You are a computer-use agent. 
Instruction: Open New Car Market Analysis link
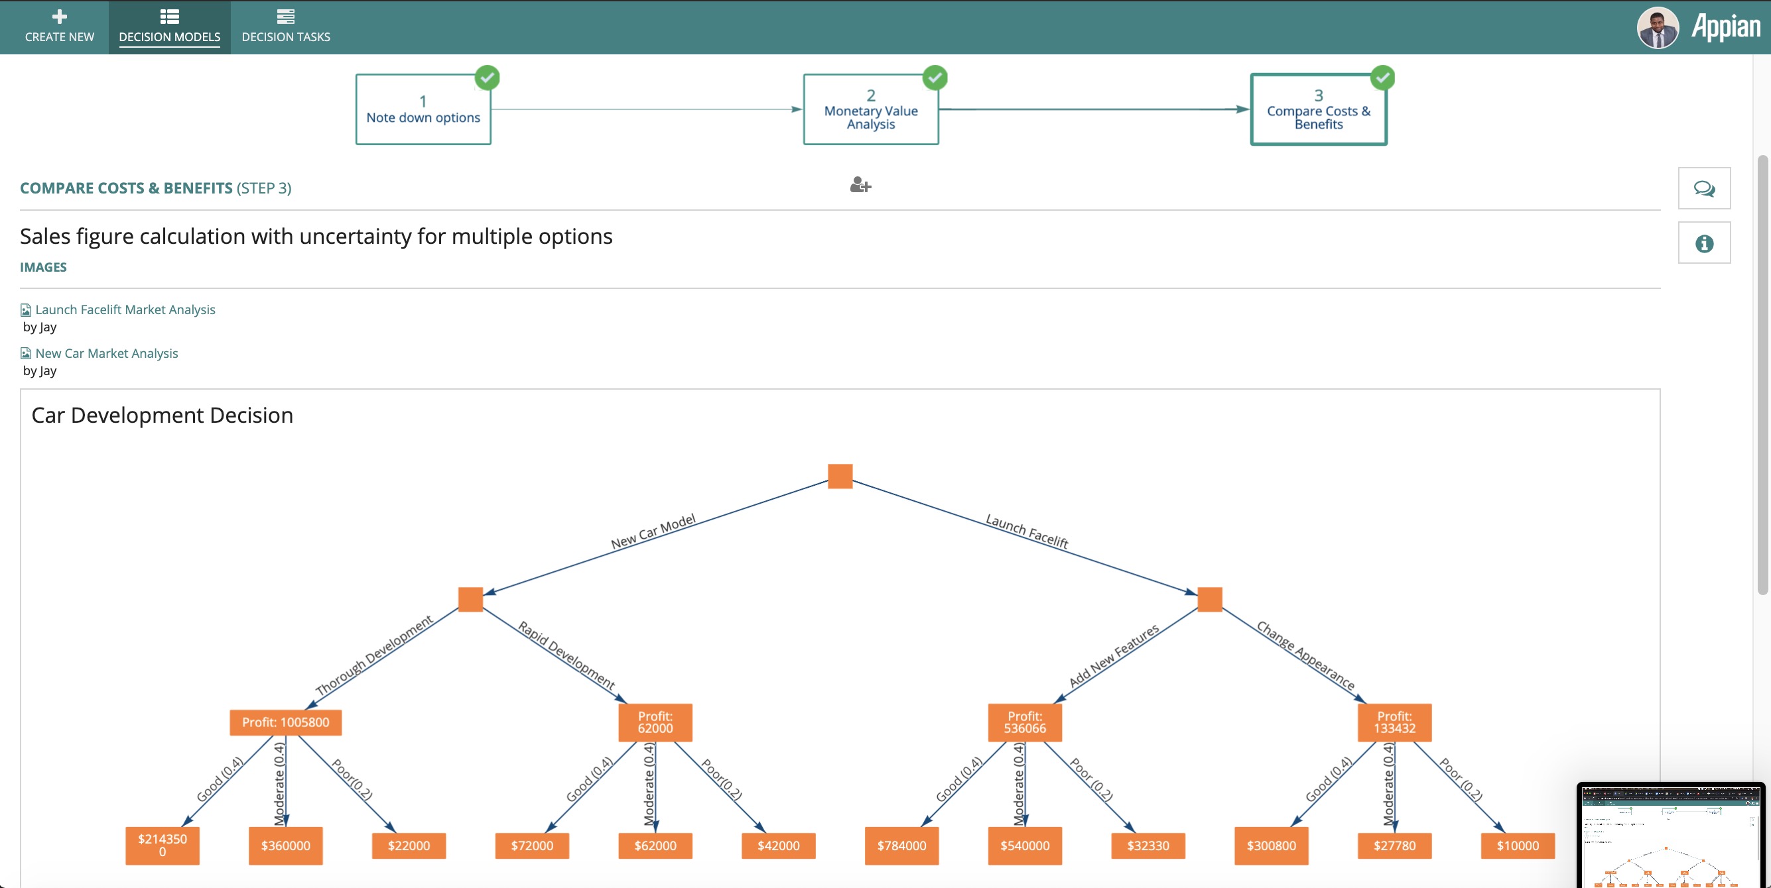(106, 353)
